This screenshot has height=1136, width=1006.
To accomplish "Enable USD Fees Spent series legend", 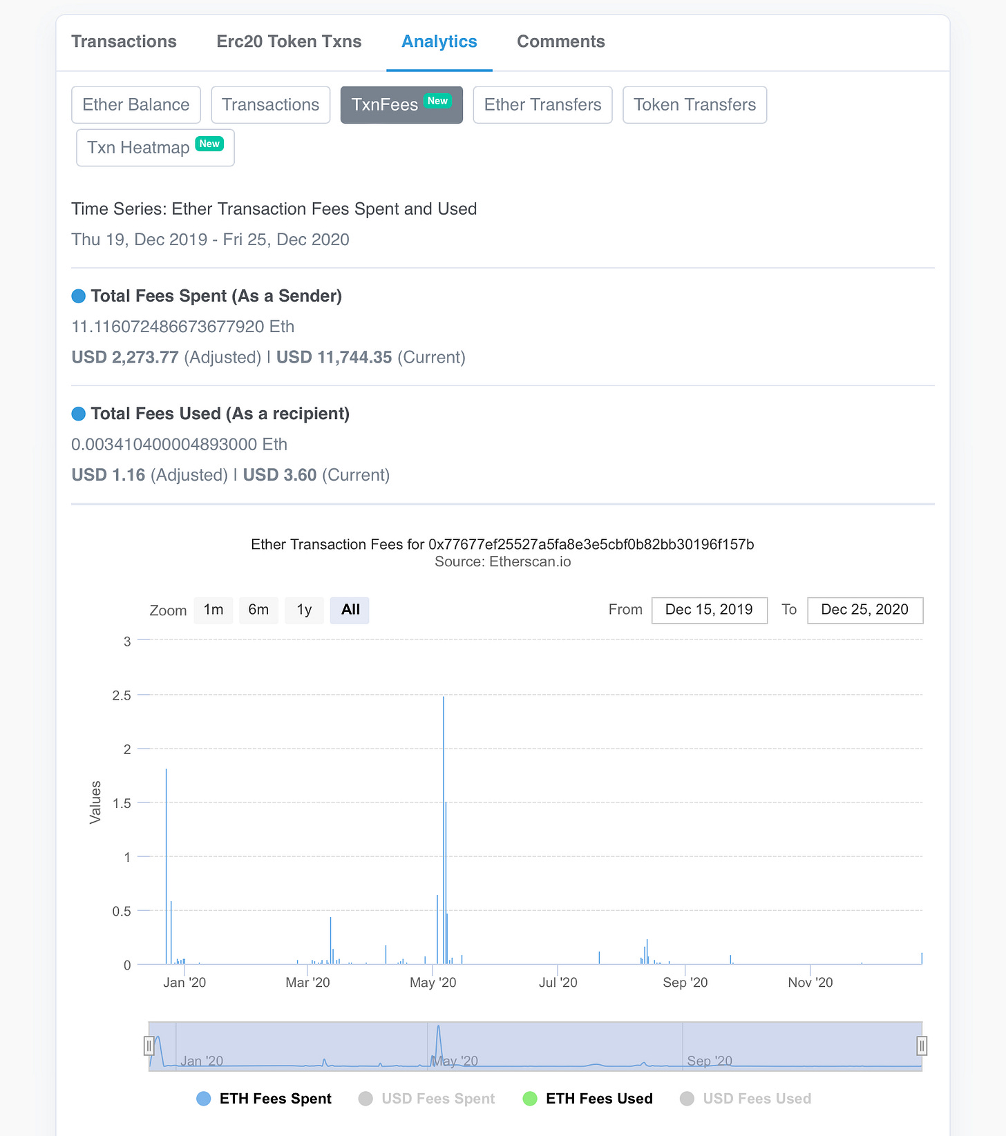I will click(x=427, y=1098).
